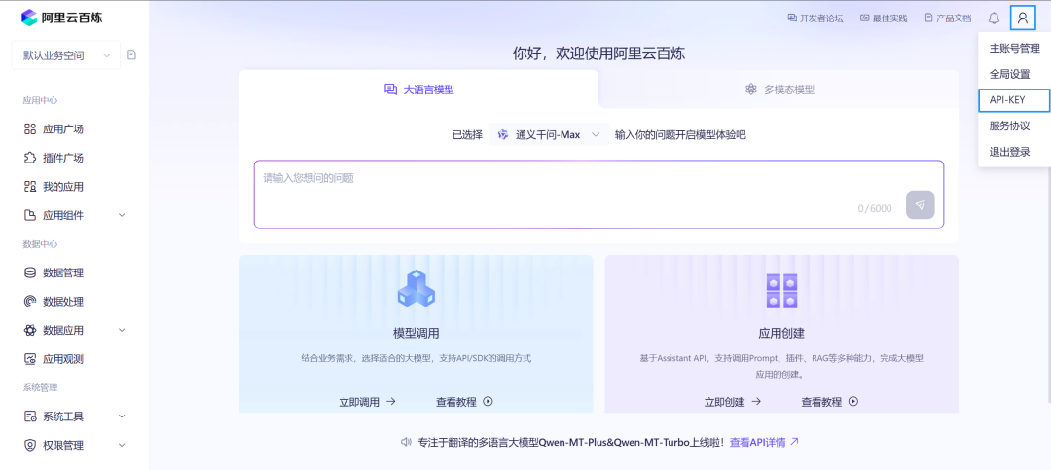Click the 应用广场 grid icon

(29, 129)
